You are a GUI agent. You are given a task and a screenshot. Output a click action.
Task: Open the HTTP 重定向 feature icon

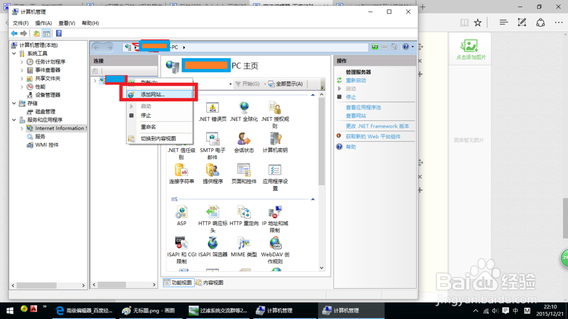(x=244, y=216)
